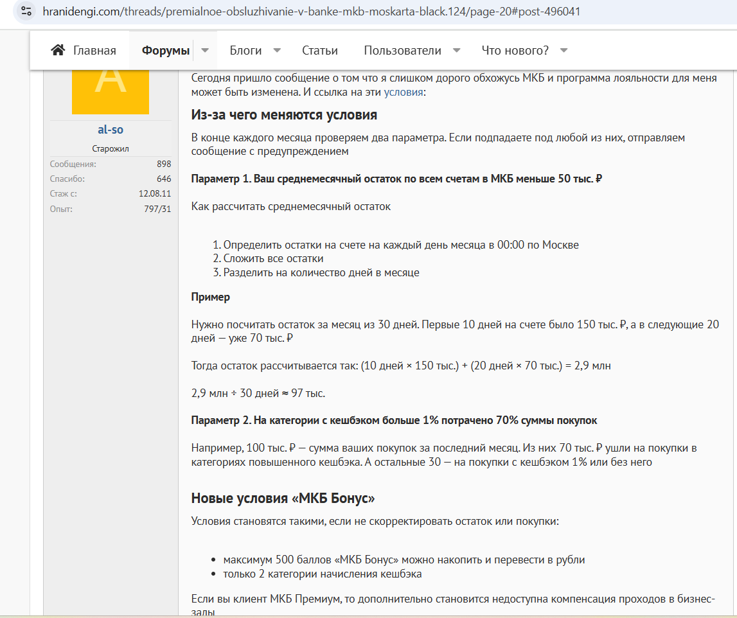Expand the Блоги dropdown arrow

(x=278, y=50)
